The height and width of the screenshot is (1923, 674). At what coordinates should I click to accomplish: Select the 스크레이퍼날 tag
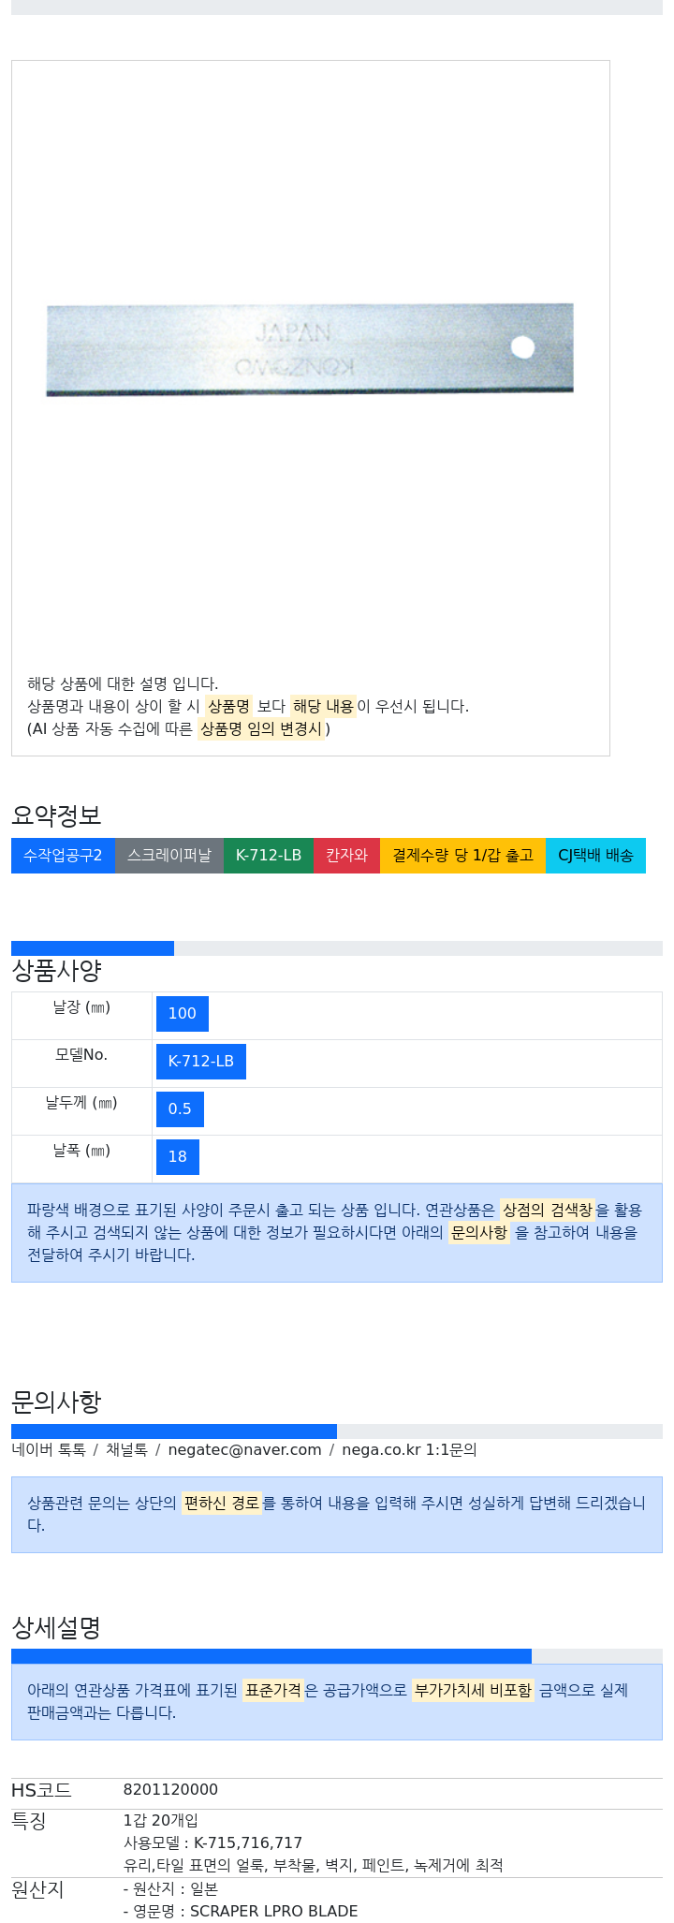tap(169, 856)
